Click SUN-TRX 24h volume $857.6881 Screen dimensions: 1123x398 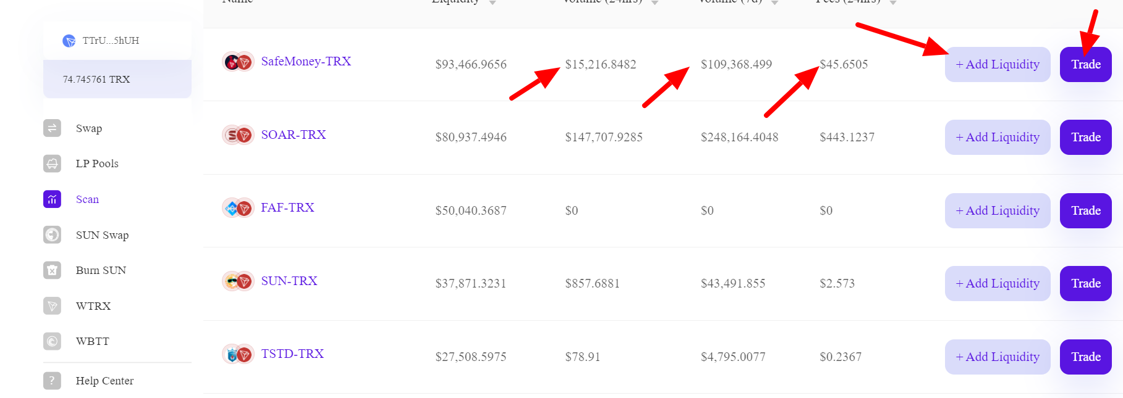[x=593, y=283]
